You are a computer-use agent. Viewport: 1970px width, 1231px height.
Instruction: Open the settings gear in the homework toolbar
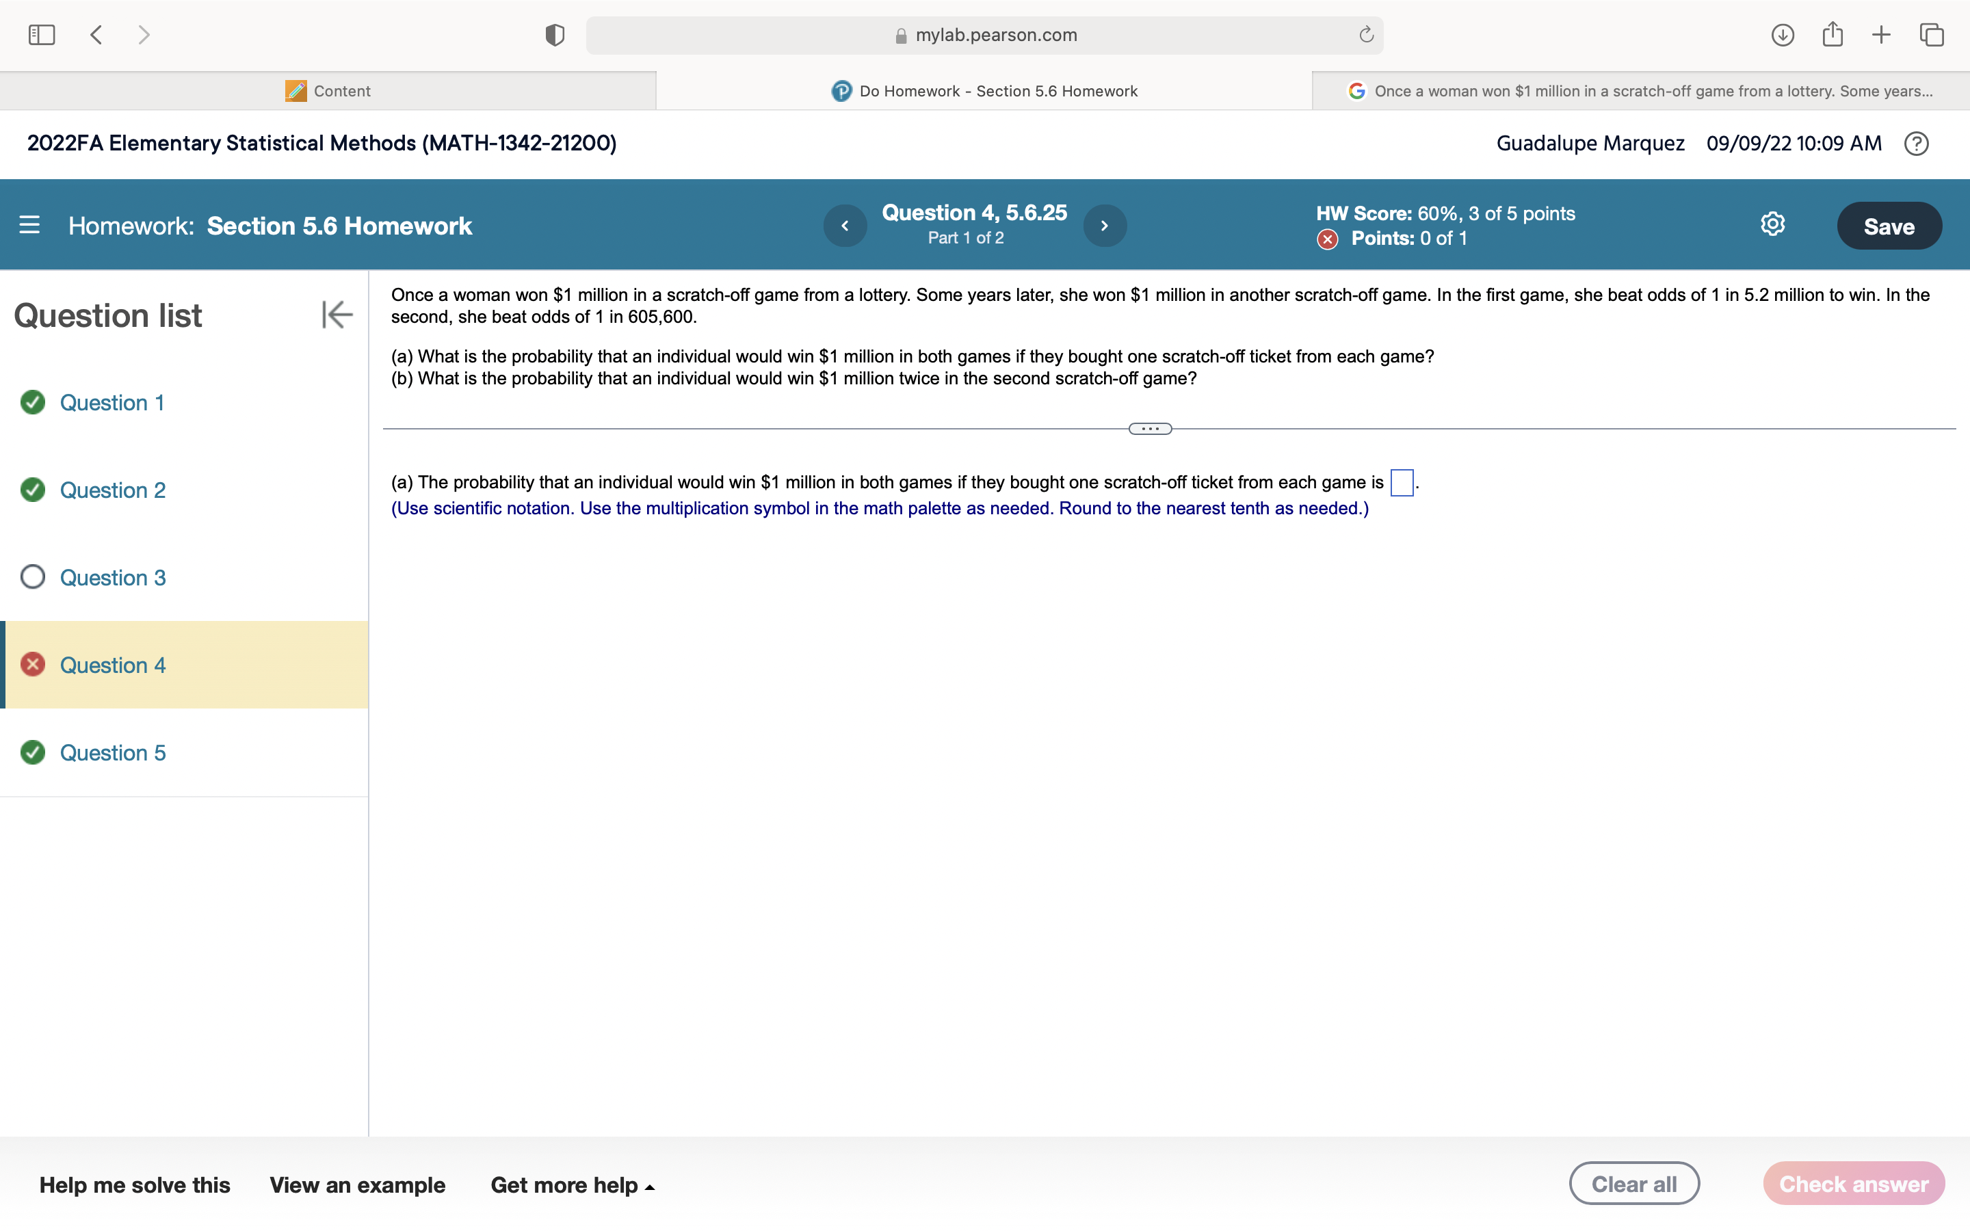tap(1772, 225)
